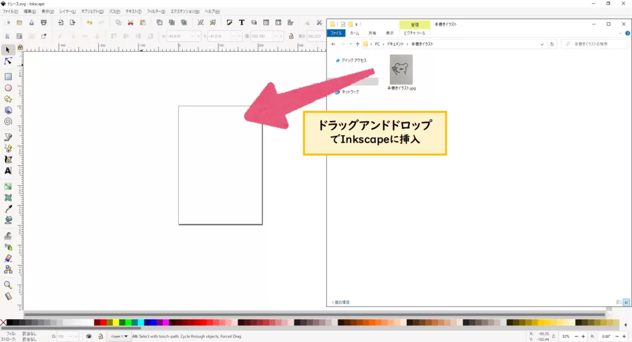Viewport: 632px width, 342px height.
Task: Open Inkscape エクステンション menu
Action: [185, 11]
